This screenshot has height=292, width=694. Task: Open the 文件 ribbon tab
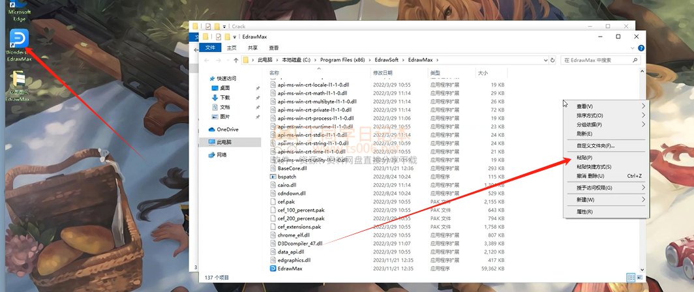[x=210, y=48]
